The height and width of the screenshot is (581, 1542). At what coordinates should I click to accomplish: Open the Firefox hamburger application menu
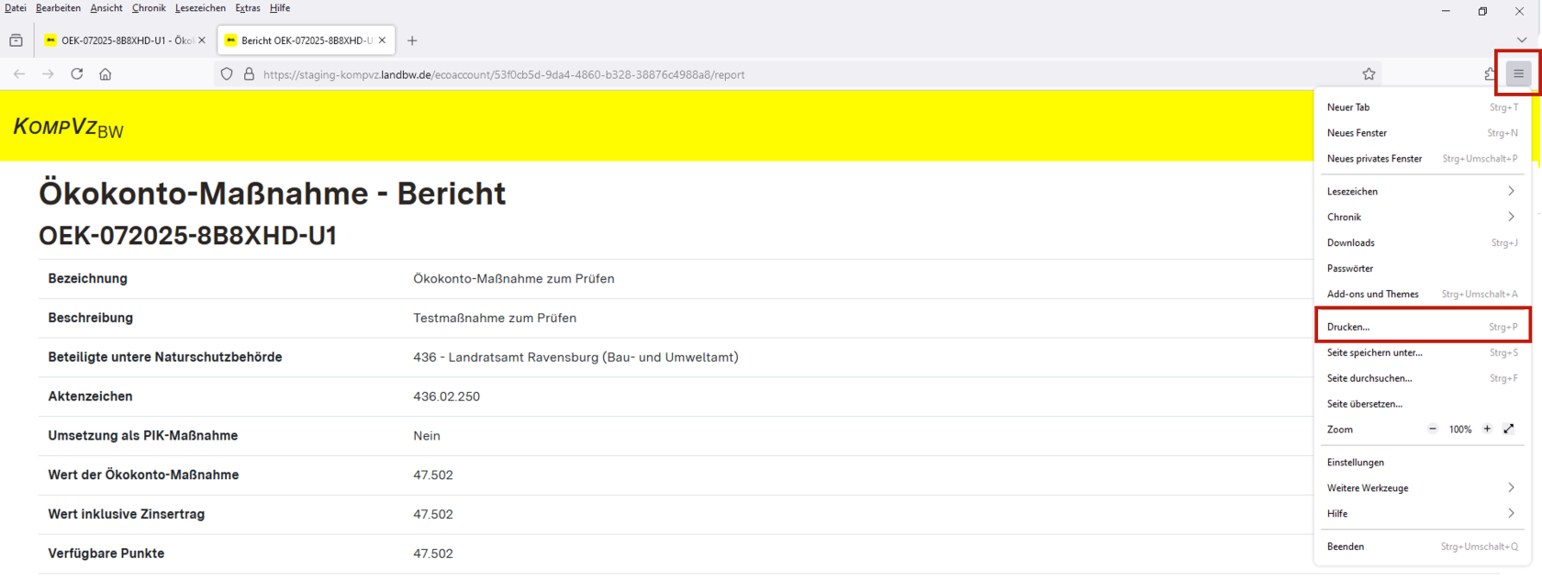coord(1518,73)
